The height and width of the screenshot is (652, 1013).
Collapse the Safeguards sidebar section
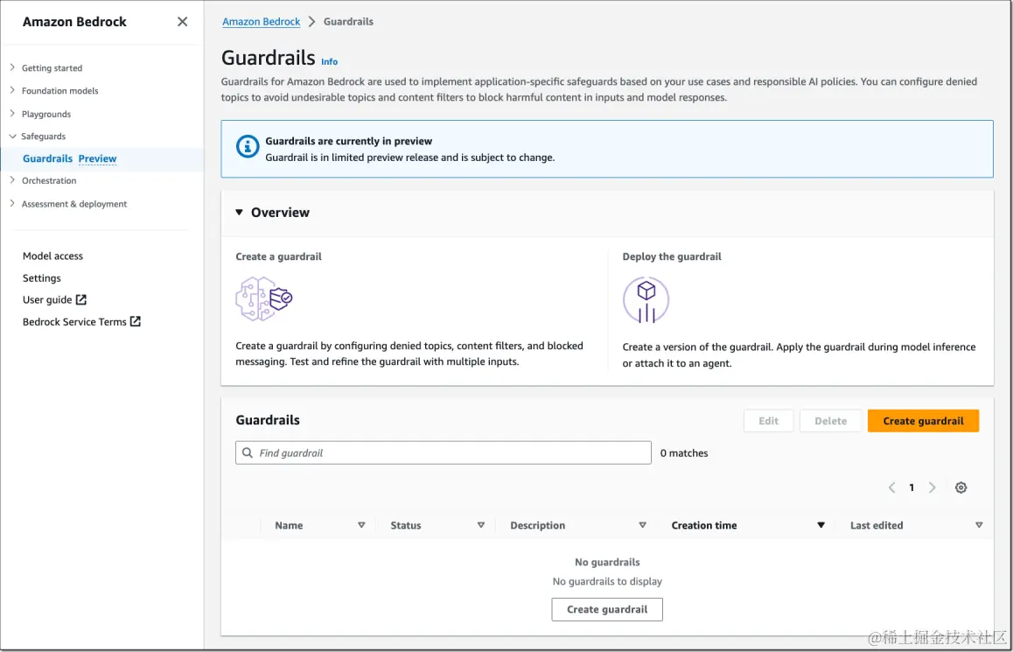(x=12, y=137)
